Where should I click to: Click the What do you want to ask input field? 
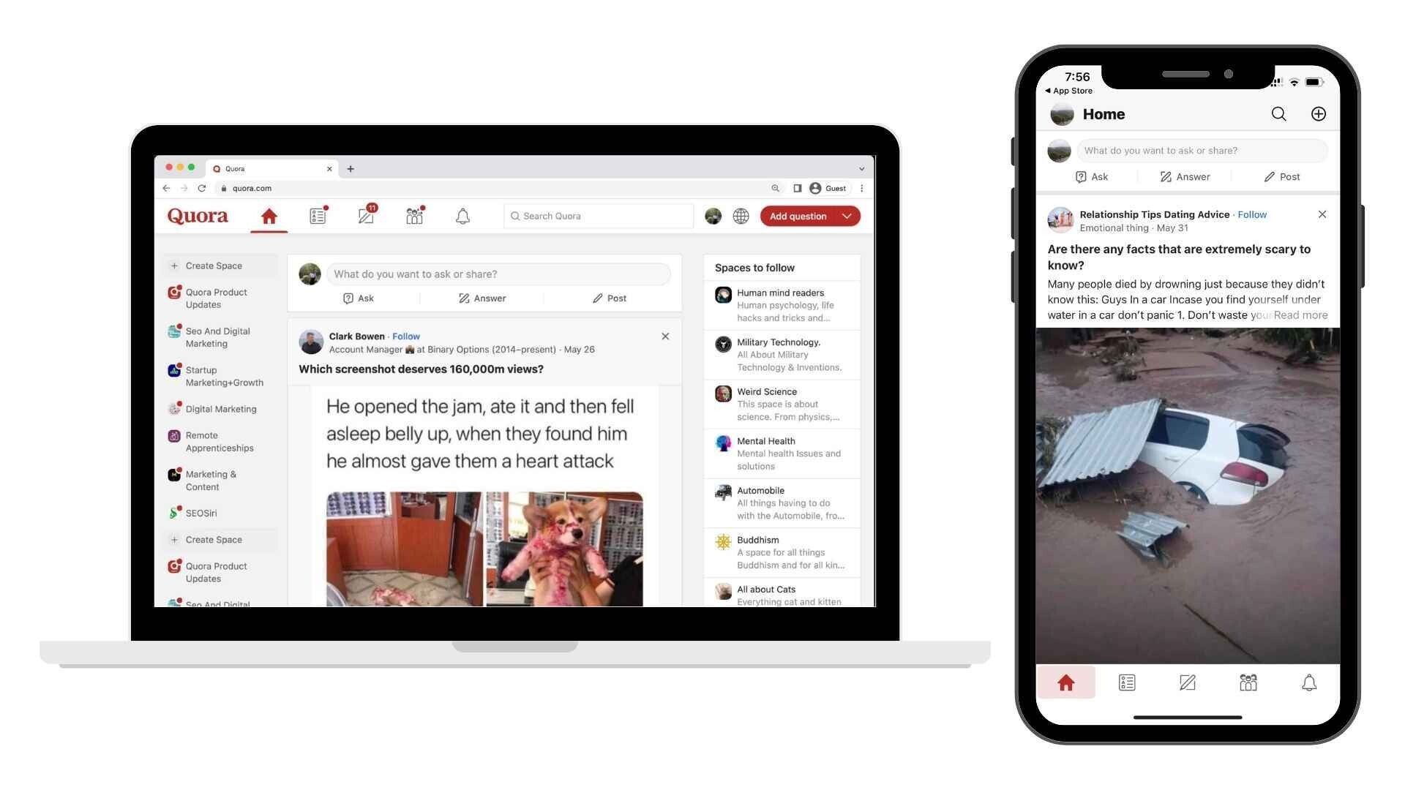click(497, 273)
